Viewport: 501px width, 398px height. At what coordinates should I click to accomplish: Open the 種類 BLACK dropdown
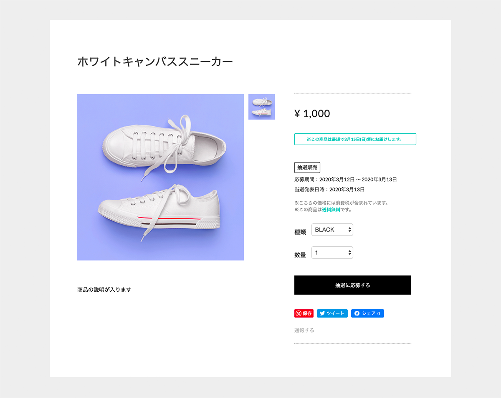point(332,230)
